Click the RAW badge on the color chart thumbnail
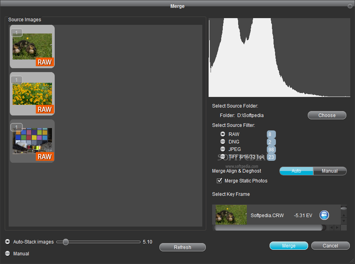The height and width of the screenshot is (264, 355). coord(44,156)
